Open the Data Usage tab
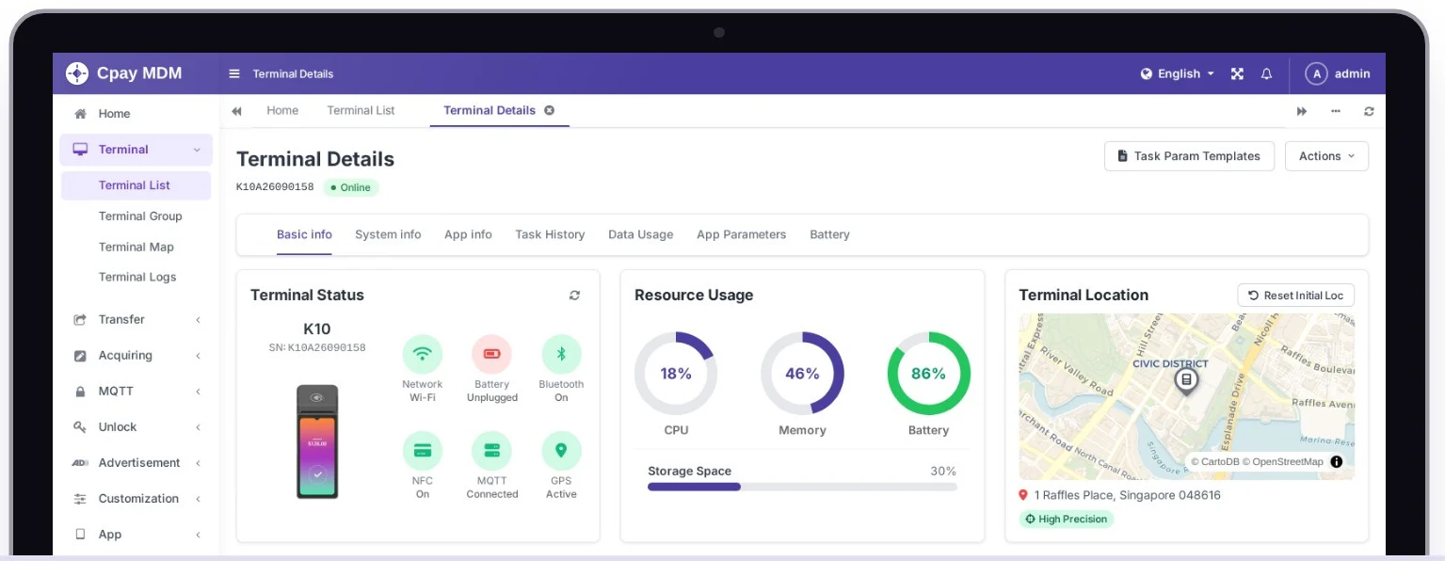The height and width of the screenshot is (561, 1445). [x=640, y=234]
